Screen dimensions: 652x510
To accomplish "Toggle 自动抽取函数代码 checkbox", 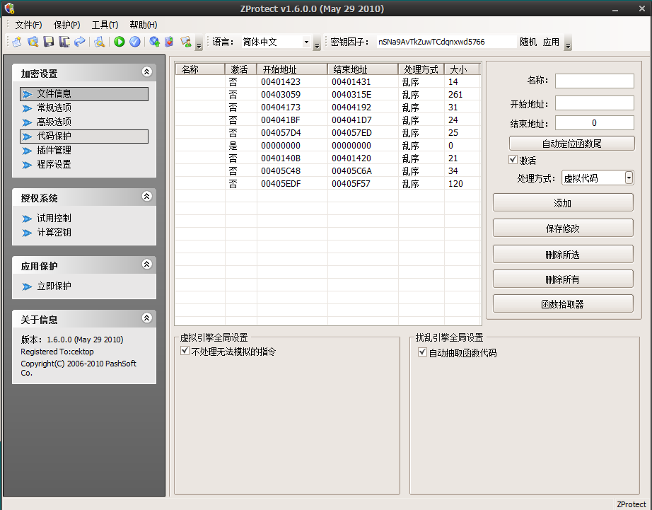I will coord(422,352).
